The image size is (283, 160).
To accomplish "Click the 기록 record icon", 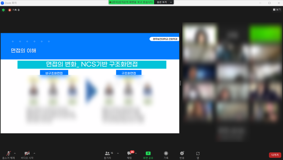I will click(166, 154).
